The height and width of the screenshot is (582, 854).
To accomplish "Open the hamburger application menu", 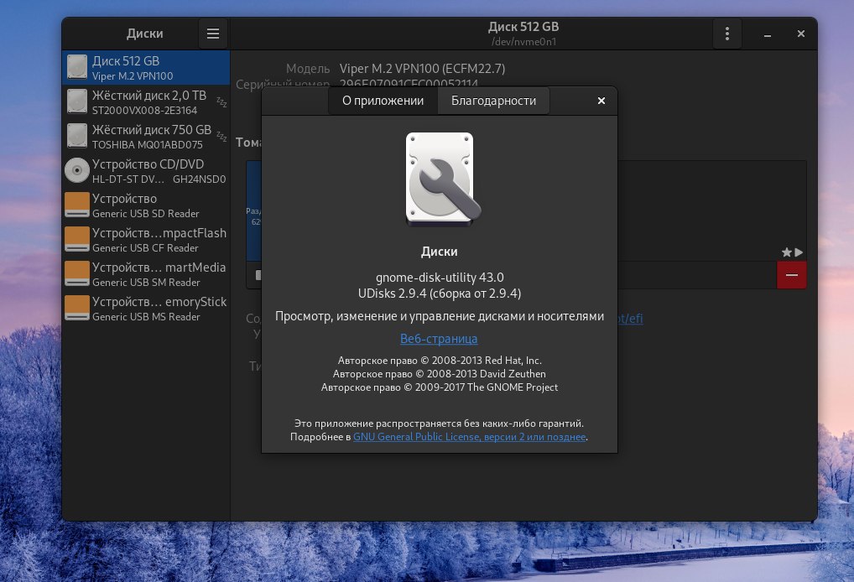I will coord(213,34).
